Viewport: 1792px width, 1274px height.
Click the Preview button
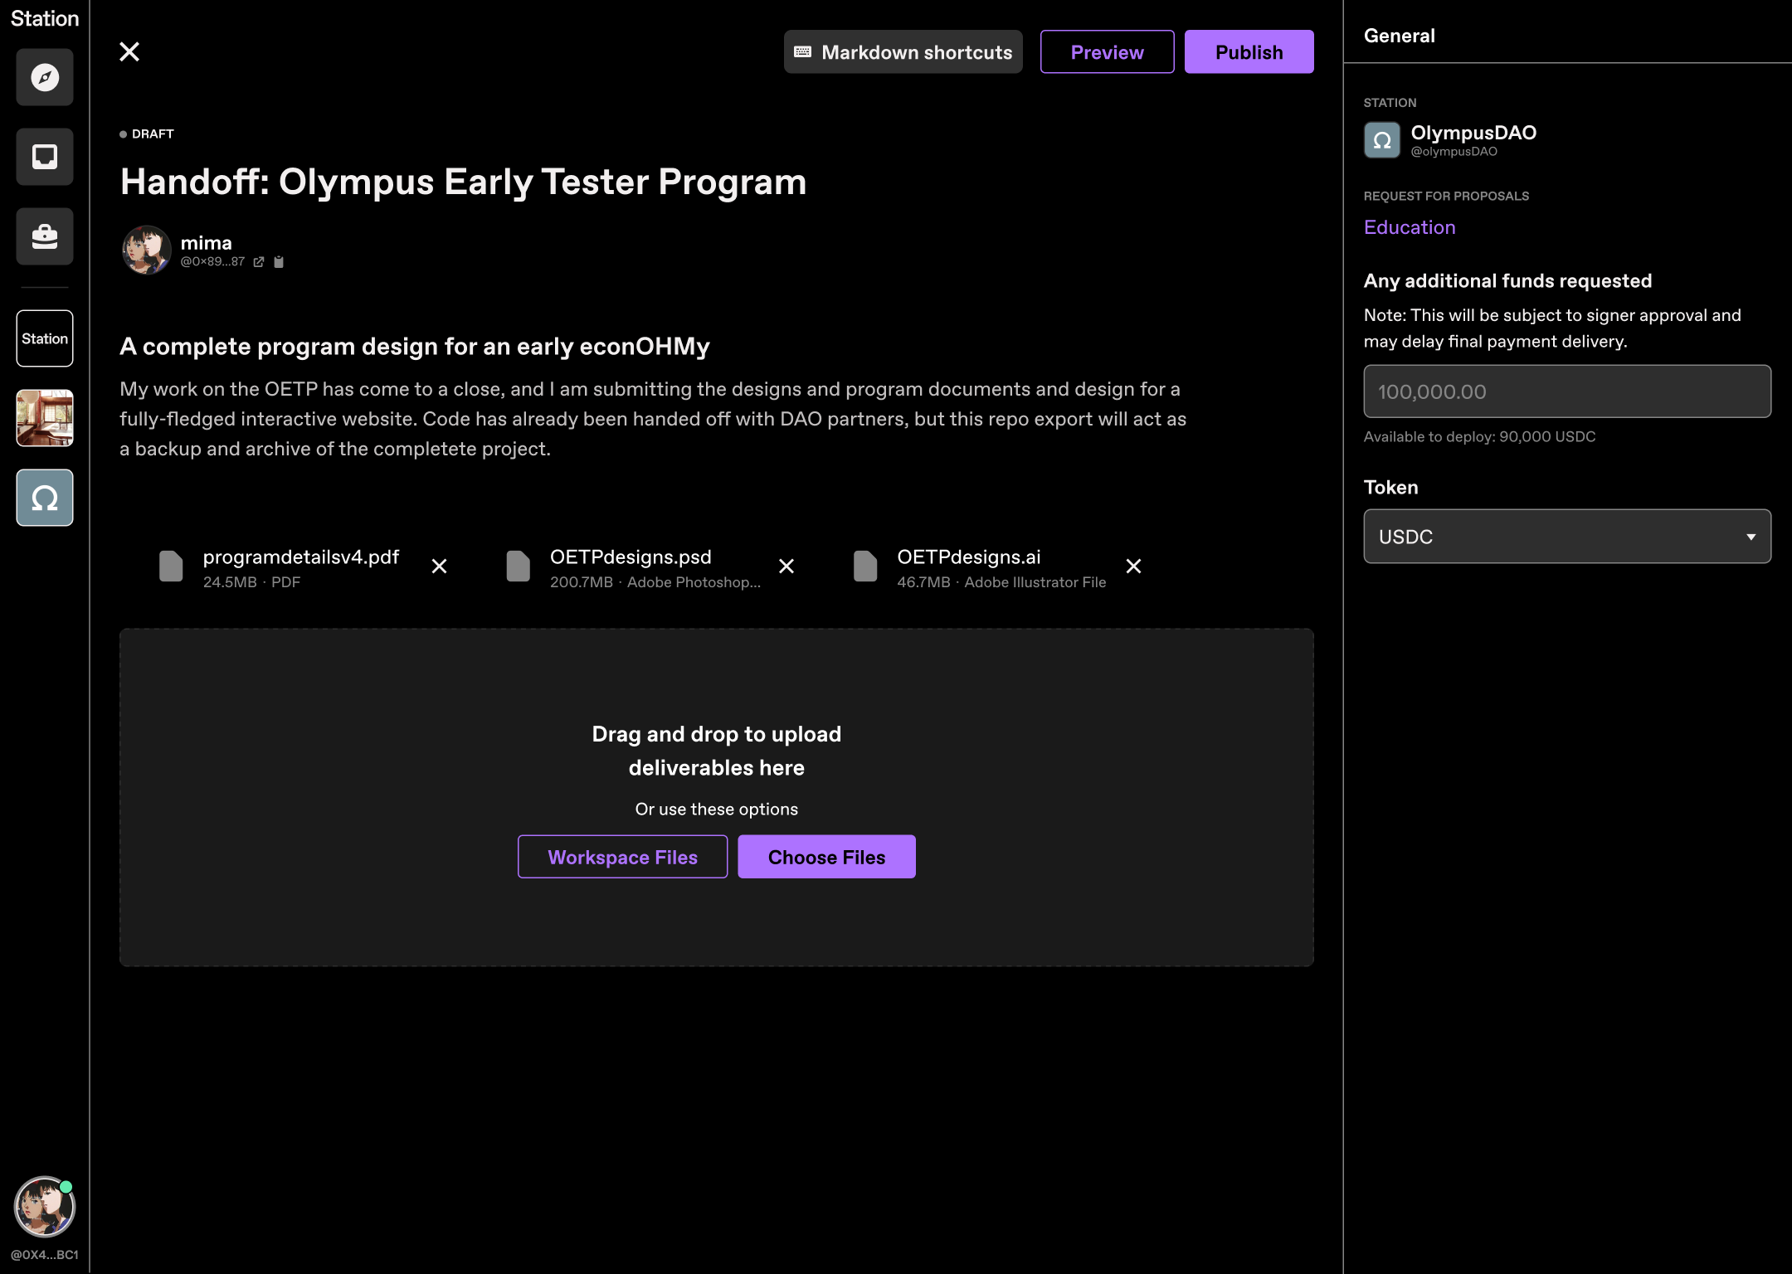coord(1108,52)
